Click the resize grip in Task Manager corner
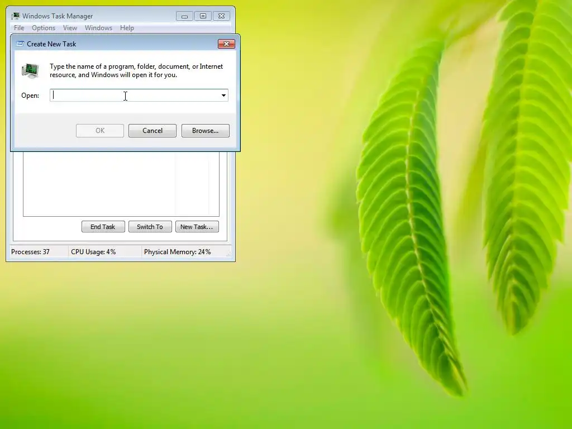 [x=228, y=254]
